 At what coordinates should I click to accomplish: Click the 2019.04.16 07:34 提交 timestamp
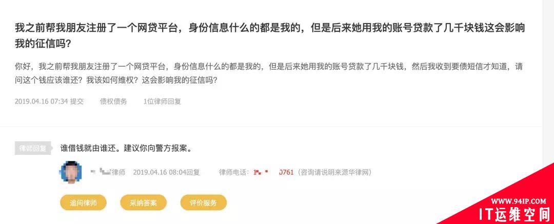coord(49,101)
